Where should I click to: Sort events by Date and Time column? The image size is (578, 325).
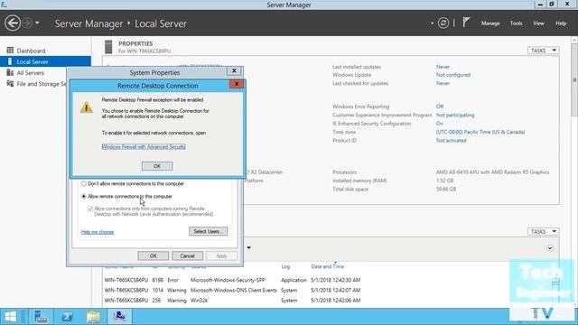(x=327, y=266)
